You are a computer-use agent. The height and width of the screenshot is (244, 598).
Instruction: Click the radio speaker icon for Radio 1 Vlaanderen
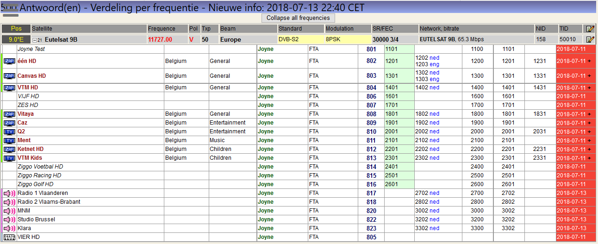[9, 193]
